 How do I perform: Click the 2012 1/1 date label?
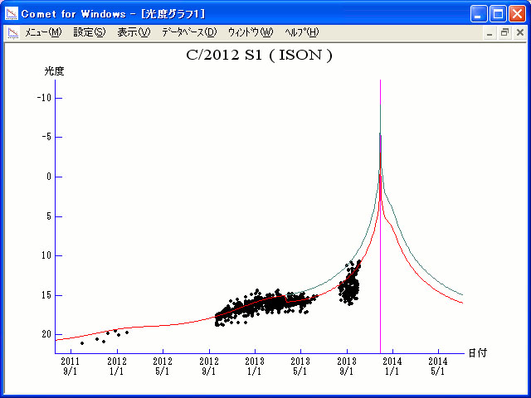click(117, 366)
